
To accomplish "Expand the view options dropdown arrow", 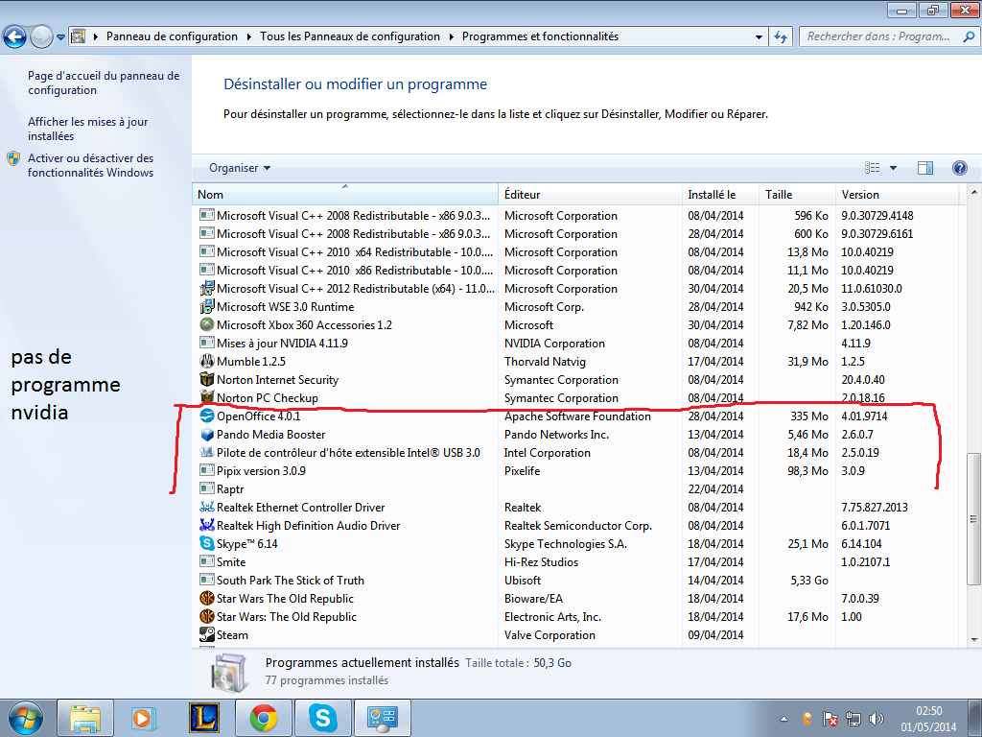I will 893,168.
